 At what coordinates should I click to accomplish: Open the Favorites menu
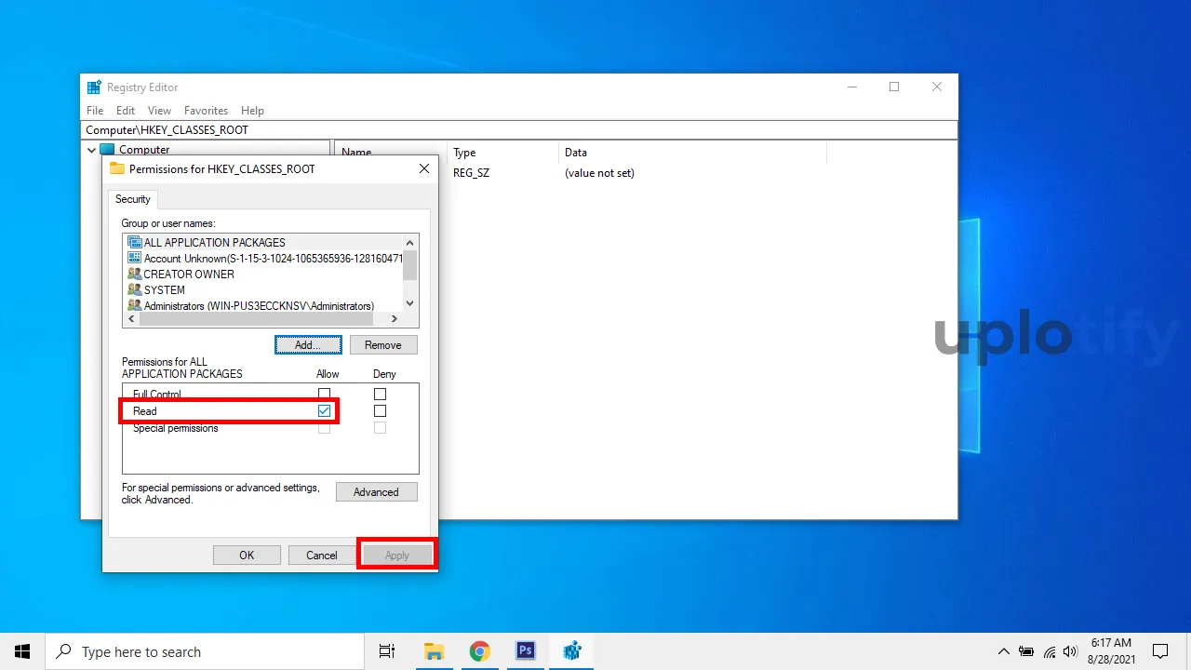[206, 110]
